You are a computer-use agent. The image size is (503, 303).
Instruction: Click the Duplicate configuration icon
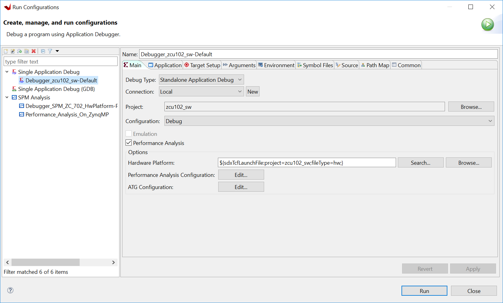[x=27, y=51]
